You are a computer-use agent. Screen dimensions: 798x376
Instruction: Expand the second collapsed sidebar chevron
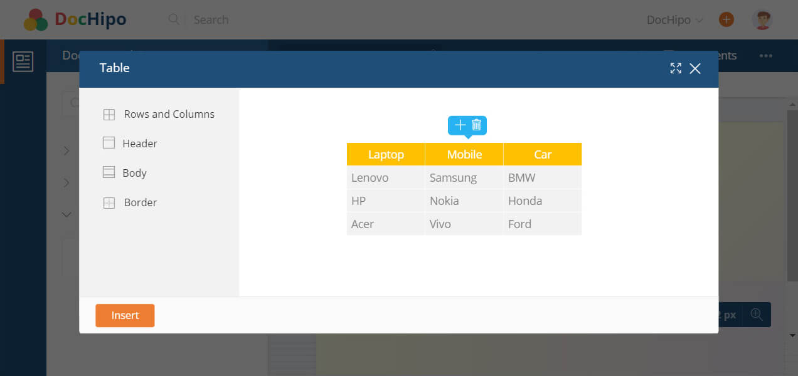point(67,182)
